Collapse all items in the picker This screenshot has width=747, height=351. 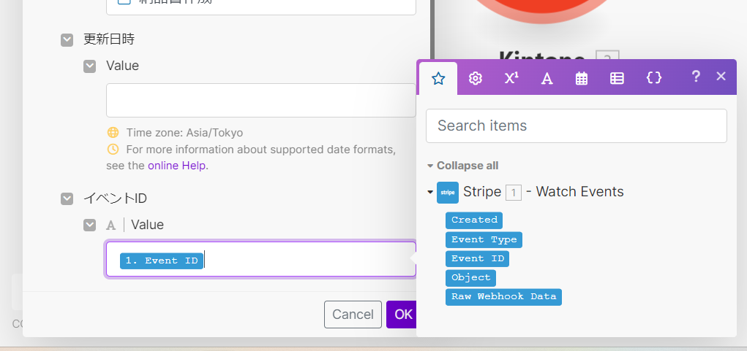click(x=462, y=166)
